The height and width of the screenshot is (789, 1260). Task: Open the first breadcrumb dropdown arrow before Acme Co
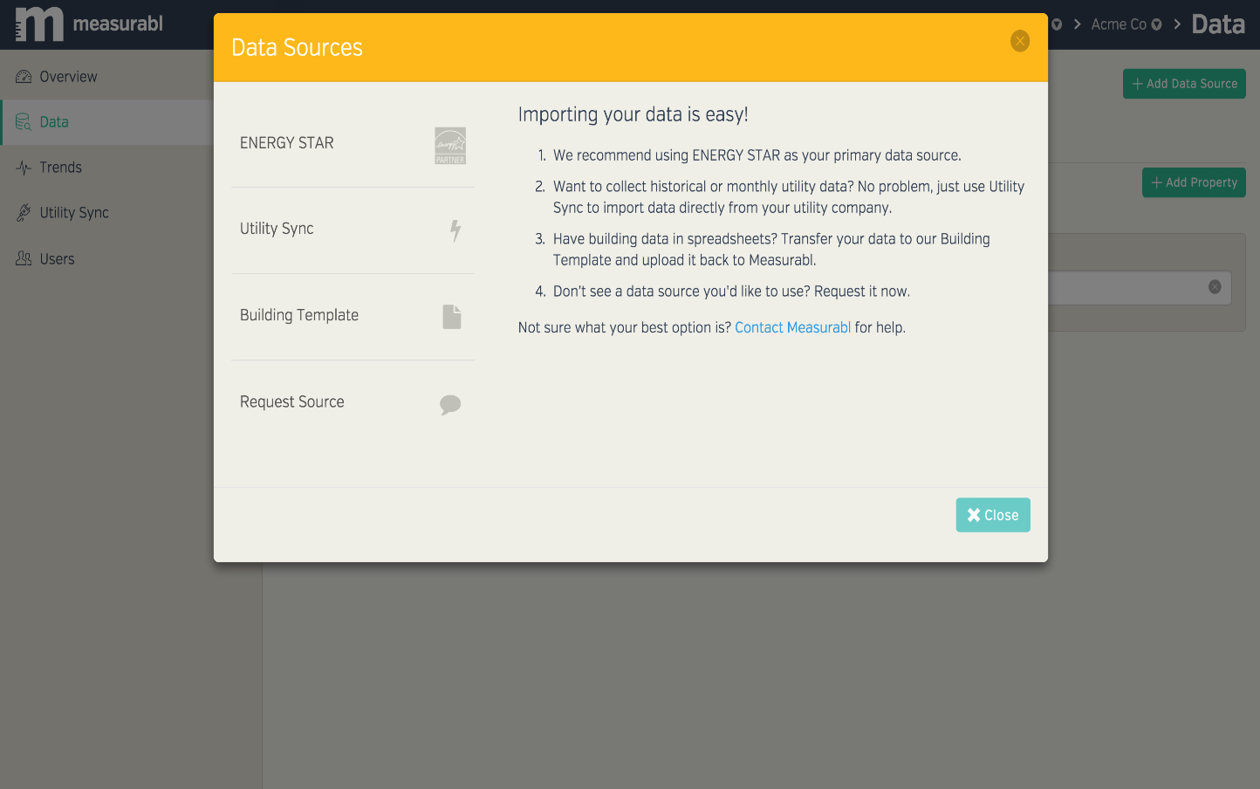[1057, 24]
